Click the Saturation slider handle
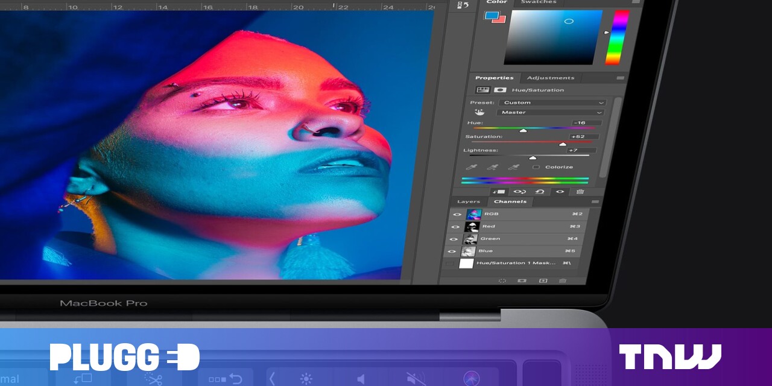The height and width of the screenshot is (386, 772). coord(563,144)
